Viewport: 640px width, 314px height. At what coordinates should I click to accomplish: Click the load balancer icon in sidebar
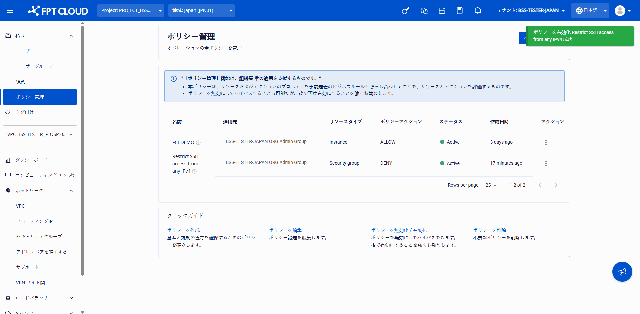point(8,298)
